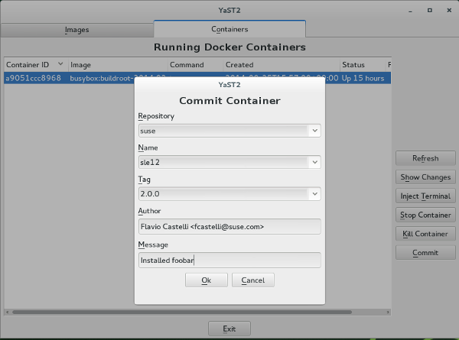Click the Commit button on right
Image resolution: width=459 pixels, height=340 pixels.
[x=425, y=252]
